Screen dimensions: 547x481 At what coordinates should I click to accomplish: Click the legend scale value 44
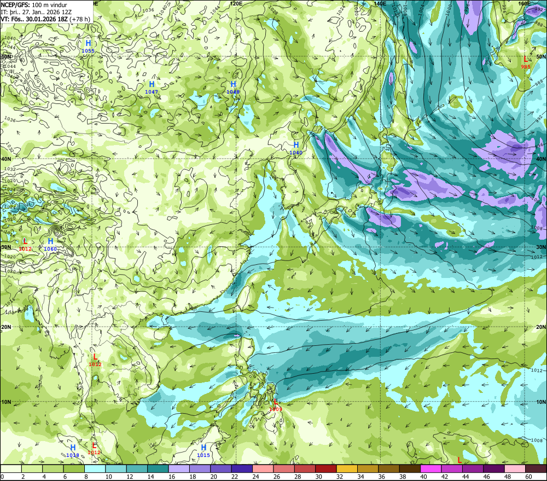(465, 477)
